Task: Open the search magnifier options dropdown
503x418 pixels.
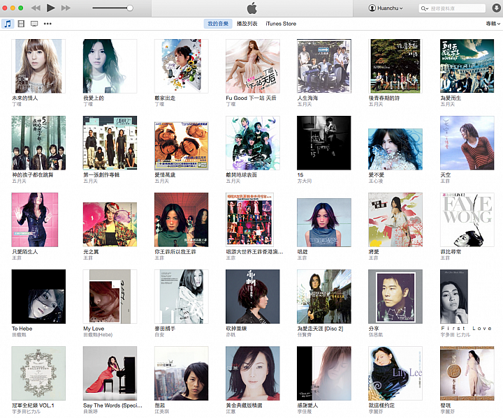Action: [425, 8]
